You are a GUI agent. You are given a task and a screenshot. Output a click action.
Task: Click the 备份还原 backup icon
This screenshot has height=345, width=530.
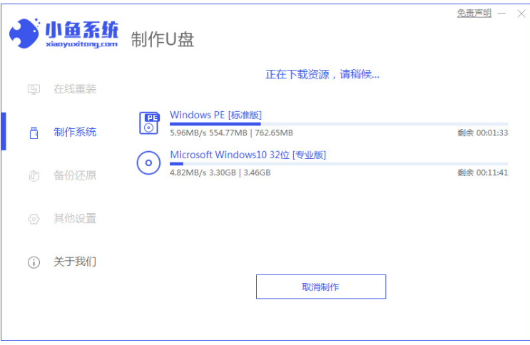34,176
